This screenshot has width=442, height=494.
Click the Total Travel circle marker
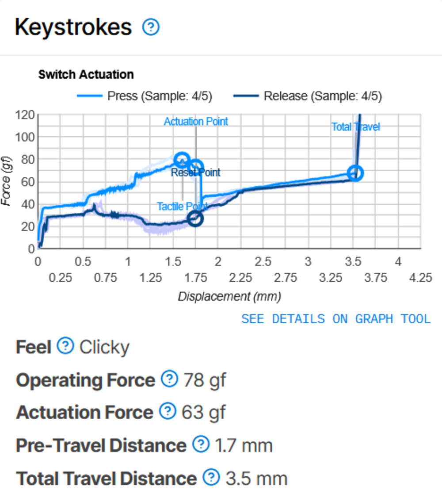(x=355, y=173)
